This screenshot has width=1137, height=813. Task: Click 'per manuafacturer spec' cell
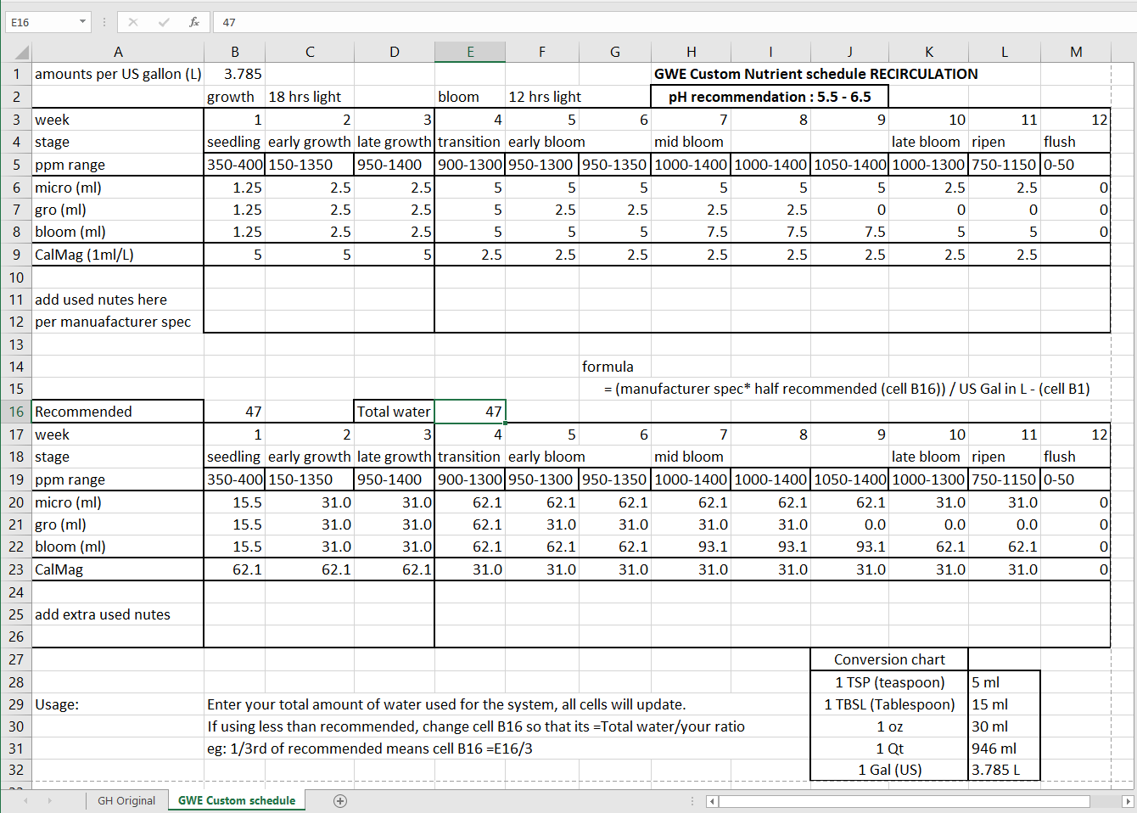pos(118,322)
